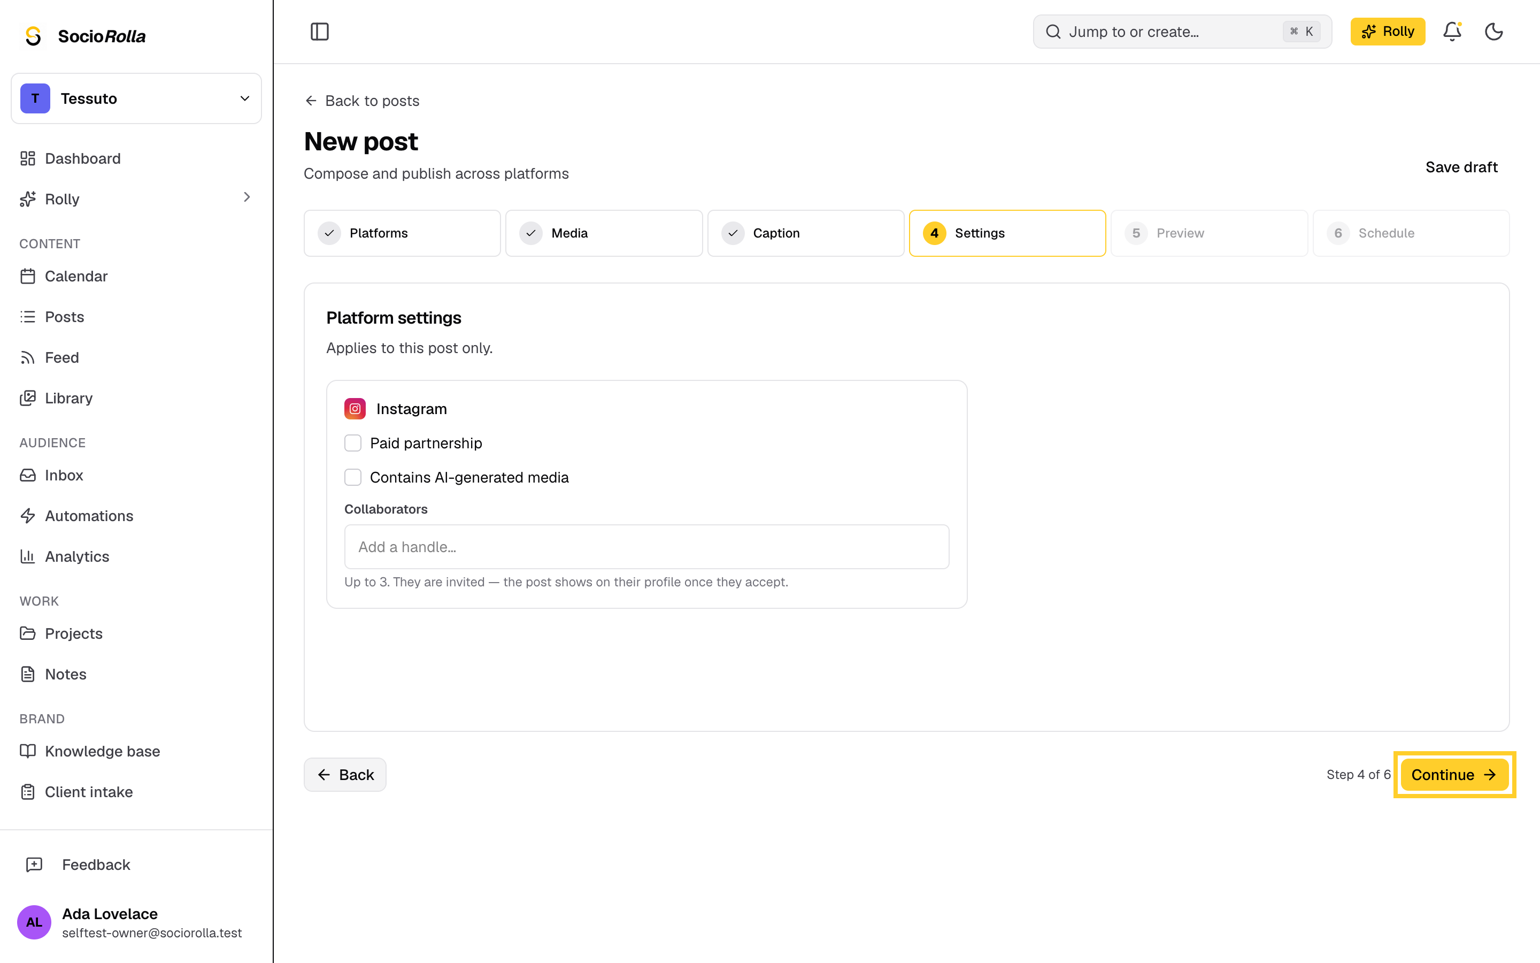Switch to dark mode moon icon
This screenshot has width=1540, height=963.
coord(1493,31)
